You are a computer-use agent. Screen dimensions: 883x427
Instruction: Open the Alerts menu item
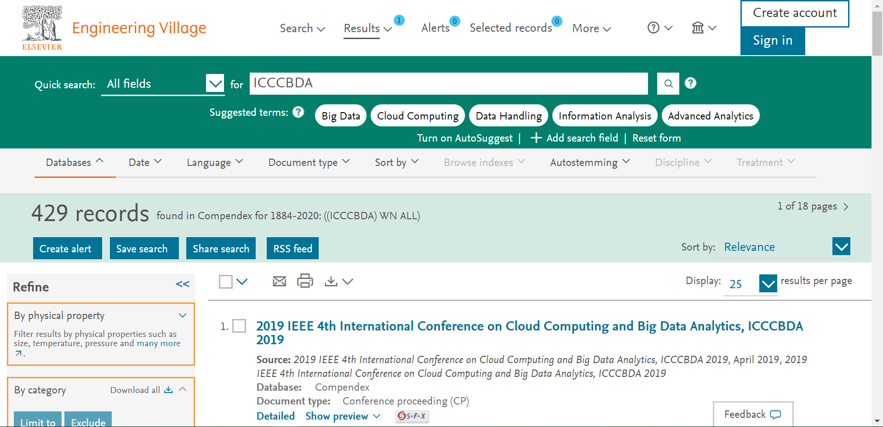435,28
